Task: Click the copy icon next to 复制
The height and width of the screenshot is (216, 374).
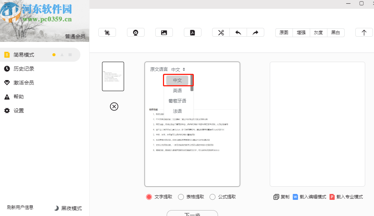Action: coord(276,197)
